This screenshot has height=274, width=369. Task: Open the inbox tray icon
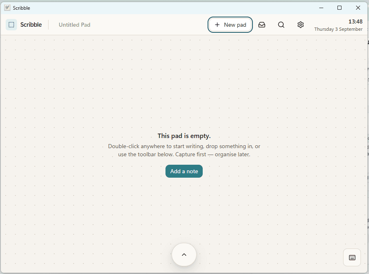(262, 25)
